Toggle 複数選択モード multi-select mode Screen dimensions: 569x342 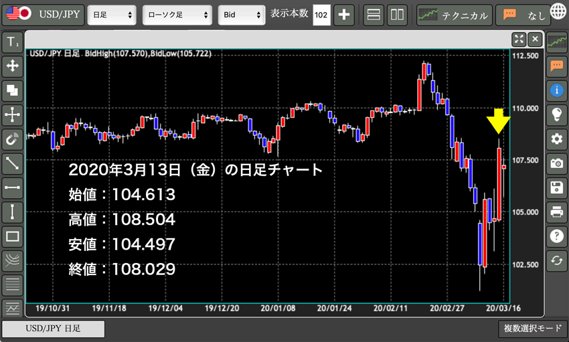tap(532, 329)
